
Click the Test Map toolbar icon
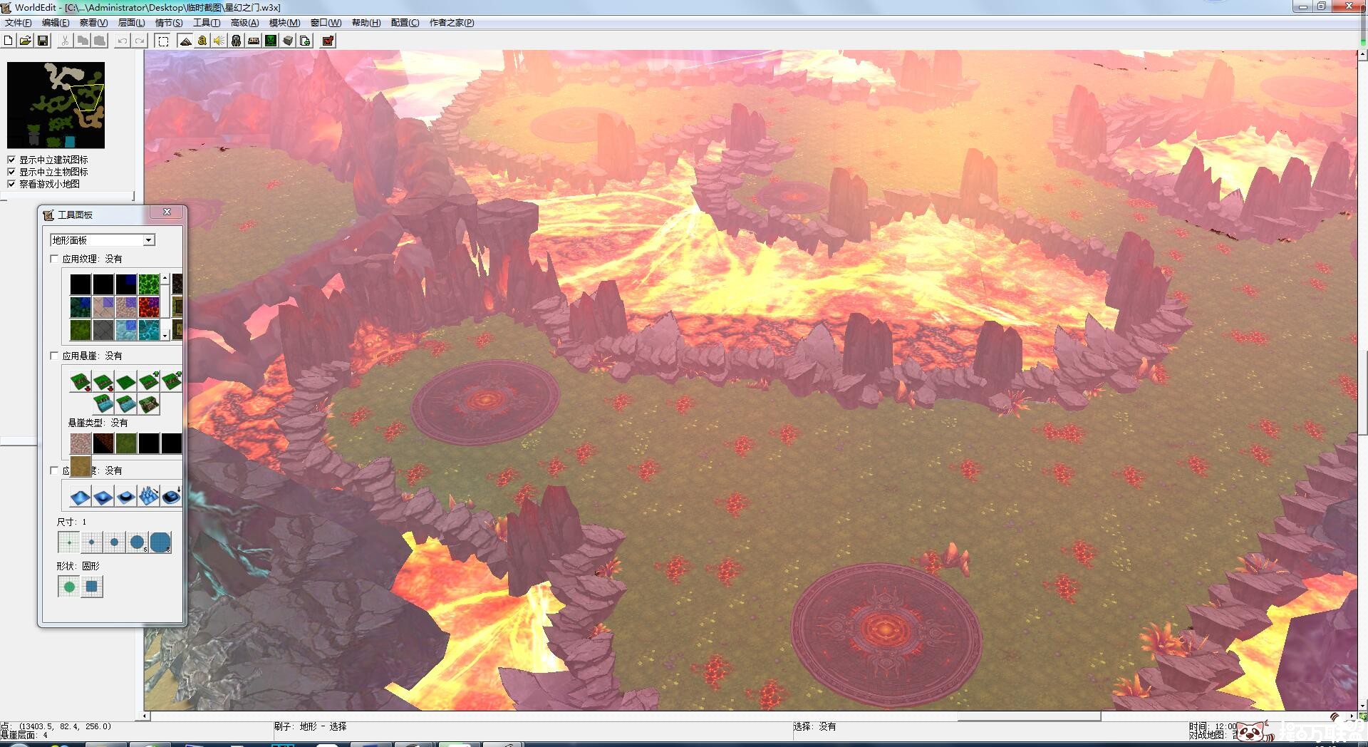pyautogui.click(x=328, y=41)
